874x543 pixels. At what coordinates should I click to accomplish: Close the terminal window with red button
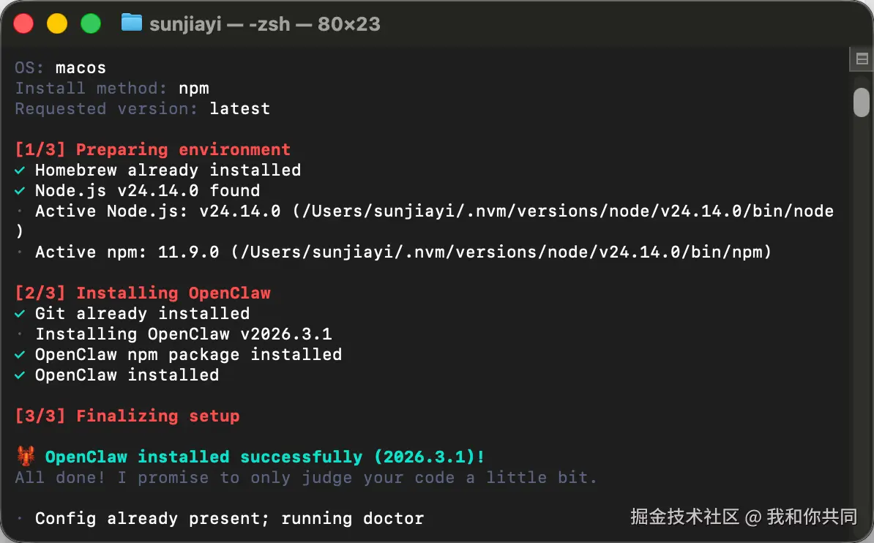tap(24, 23)
